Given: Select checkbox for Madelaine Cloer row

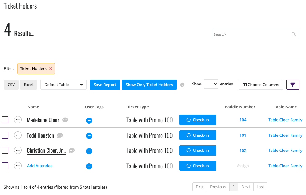Looking at the screenshot, I should tap(5, 120).
